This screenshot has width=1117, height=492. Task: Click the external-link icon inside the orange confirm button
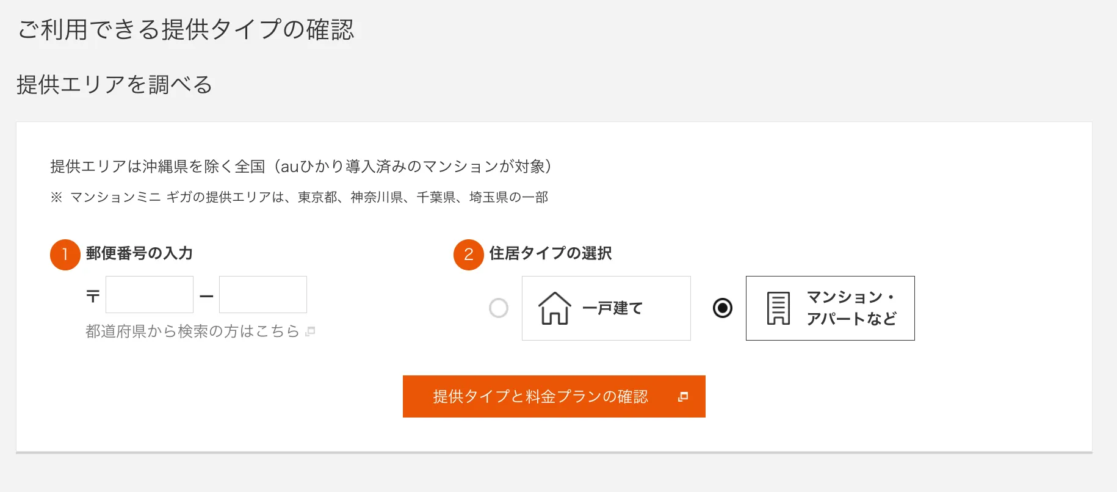(x=683, y=396)
